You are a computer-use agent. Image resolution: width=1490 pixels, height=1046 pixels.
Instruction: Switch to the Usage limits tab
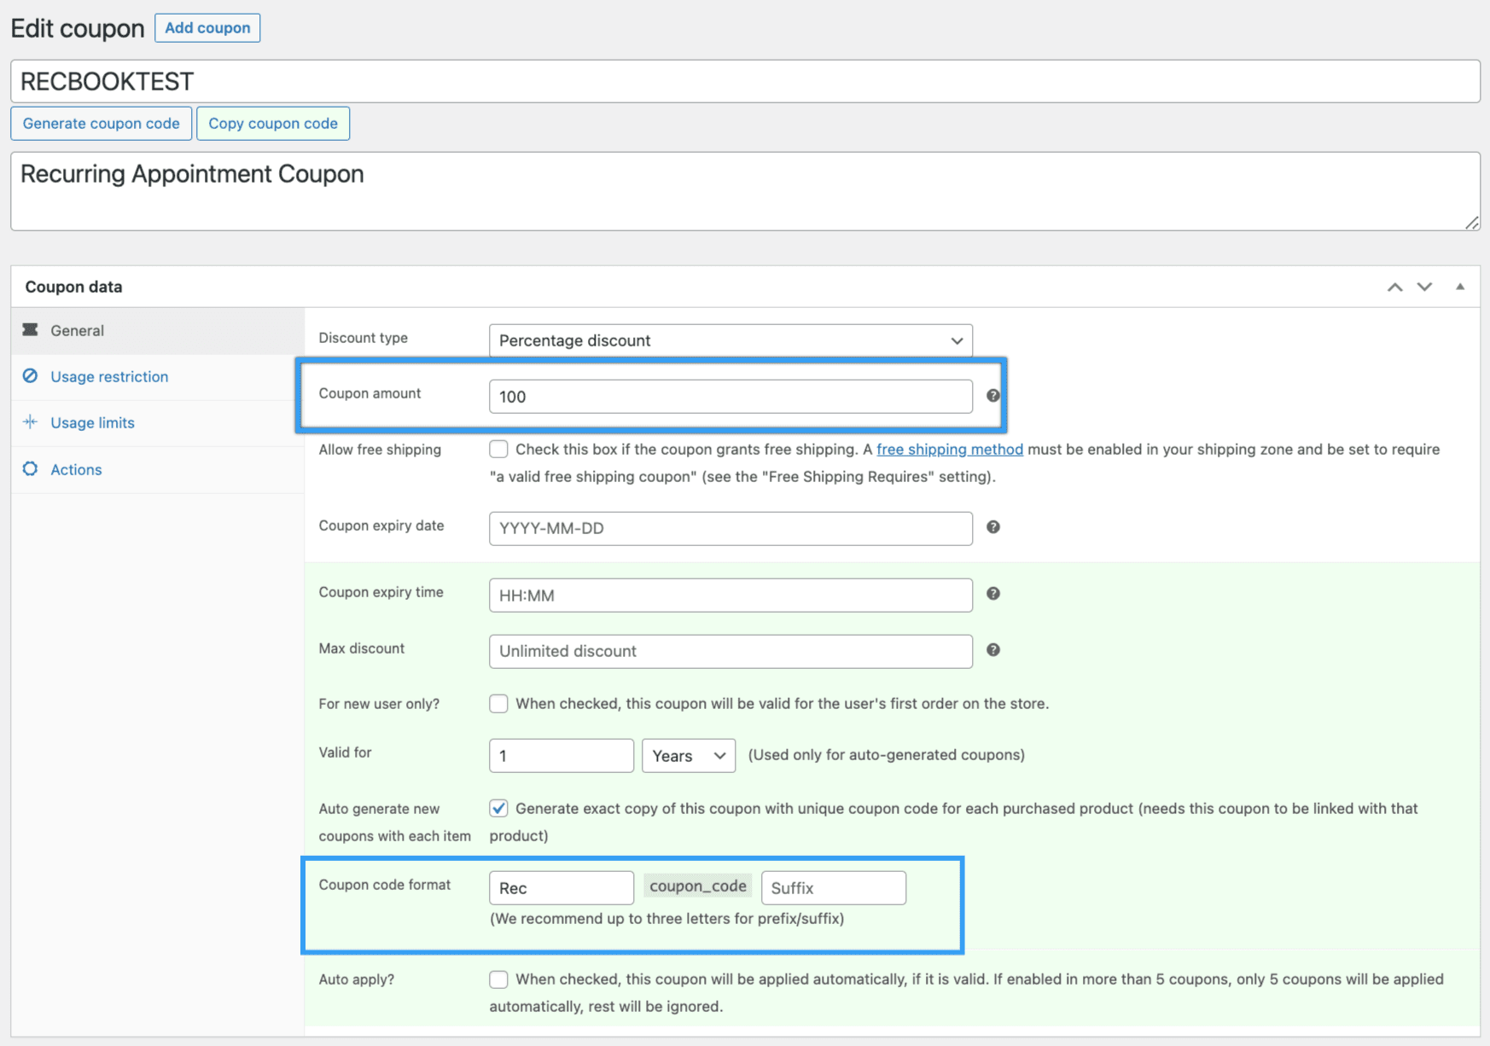coord(92,423)
